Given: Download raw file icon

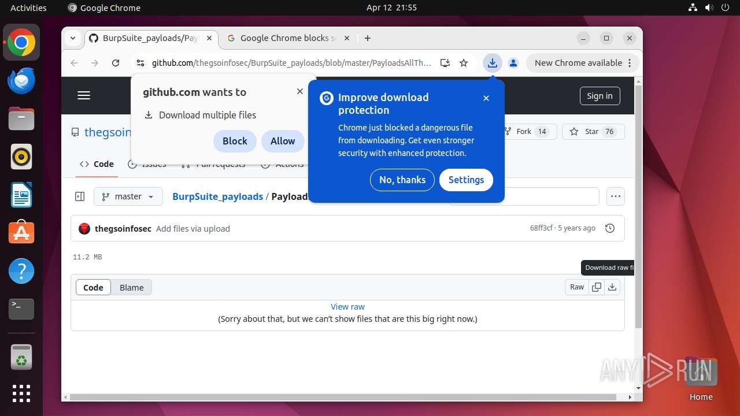Looking at the screenshot, I should pos(612,287).
